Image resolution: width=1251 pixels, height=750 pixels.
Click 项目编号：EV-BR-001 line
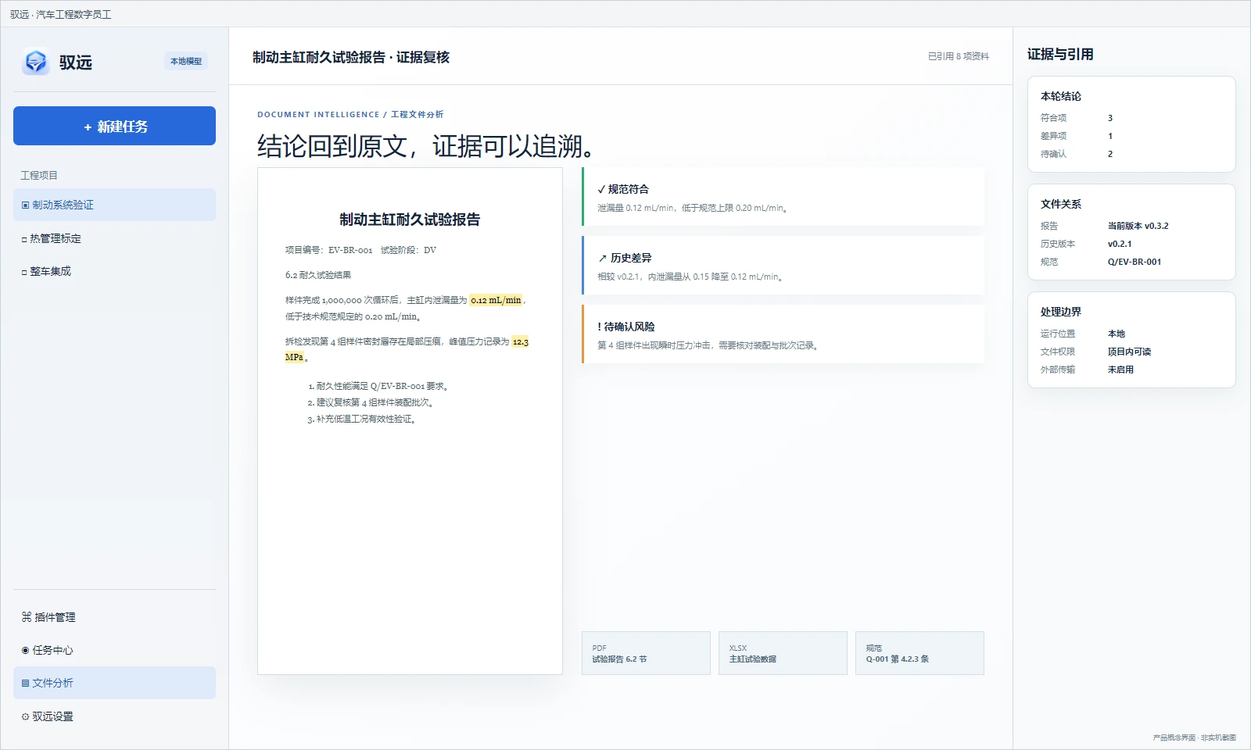click(328, 250)
